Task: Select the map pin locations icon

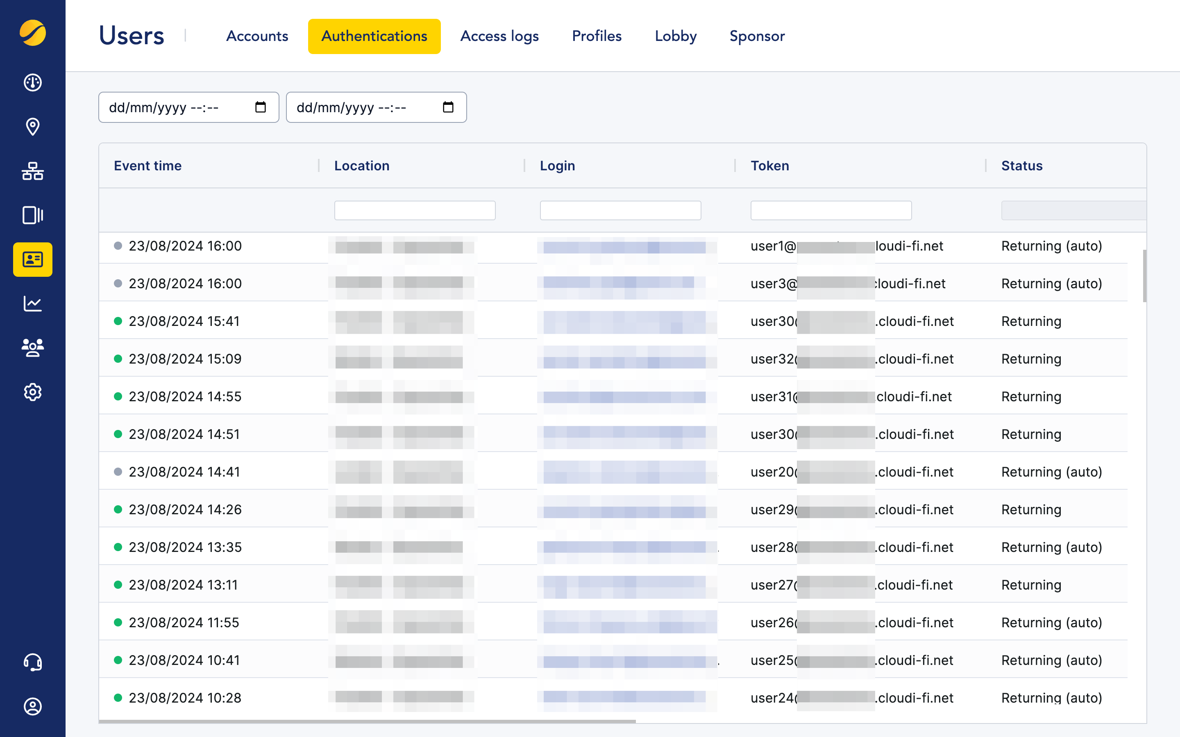Action: (x=32, y=127)
